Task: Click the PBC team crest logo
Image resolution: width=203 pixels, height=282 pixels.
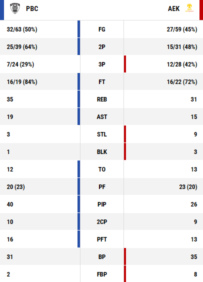Action: point(15,8)
